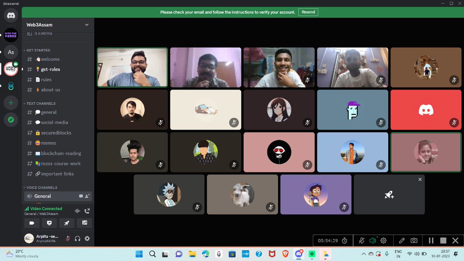464x261 pixels.
Task: Select the recorder pencil annotation tool
Action: [402, 241]
